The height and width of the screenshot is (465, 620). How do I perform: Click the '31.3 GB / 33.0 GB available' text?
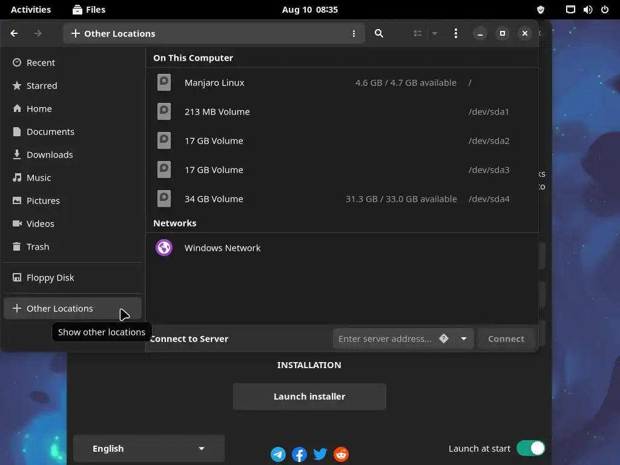click(x=401, y=199)
